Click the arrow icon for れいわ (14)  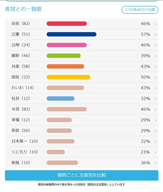156,88
